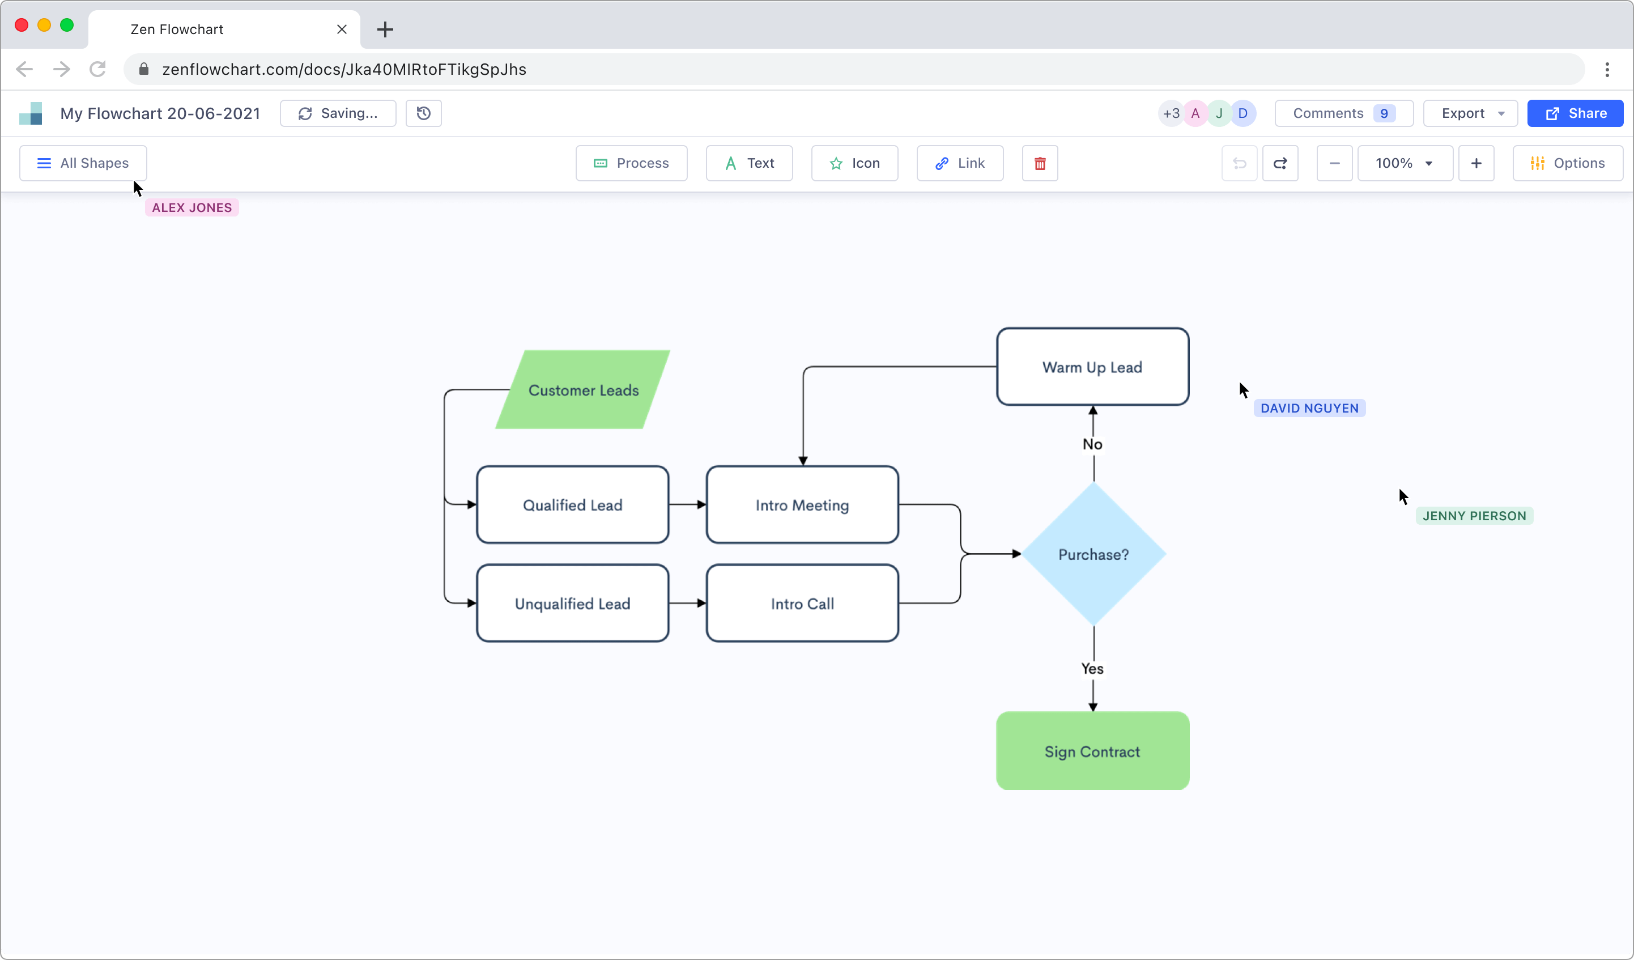Click the red trash delete icon
Viewport: 1634px width, 960px height.
pos(1040,163)
